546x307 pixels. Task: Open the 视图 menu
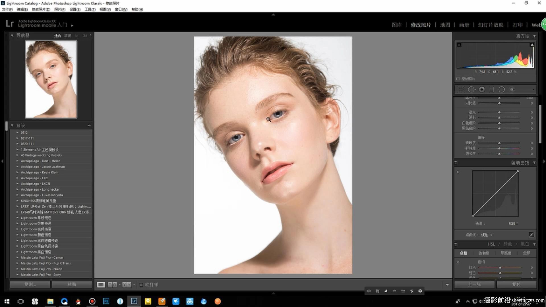click(x=105, y=9)
